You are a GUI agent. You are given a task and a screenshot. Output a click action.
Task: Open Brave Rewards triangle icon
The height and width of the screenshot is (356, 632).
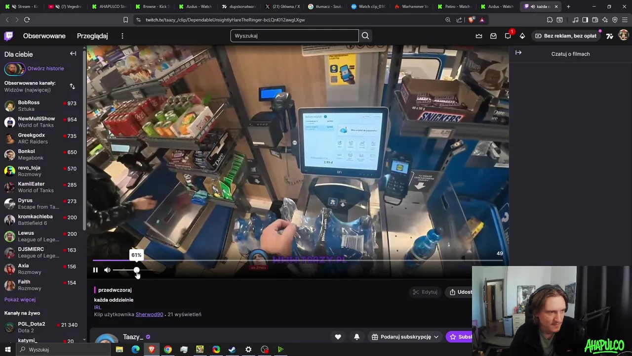click(x=482, y=20)
